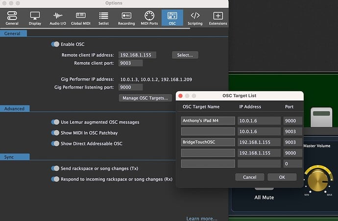Toggle the Enable OSC switch

55,44
